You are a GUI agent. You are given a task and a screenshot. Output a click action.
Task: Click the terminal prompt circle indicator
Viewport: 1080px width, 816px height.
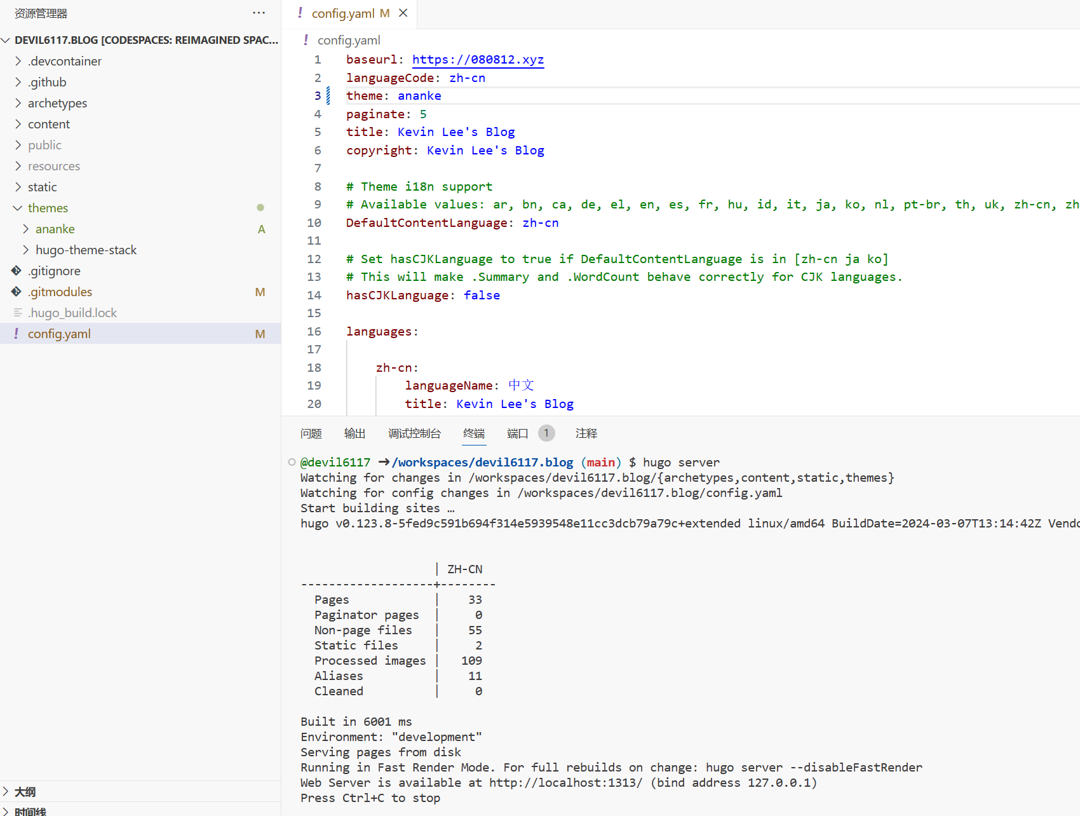pos(292,462)
